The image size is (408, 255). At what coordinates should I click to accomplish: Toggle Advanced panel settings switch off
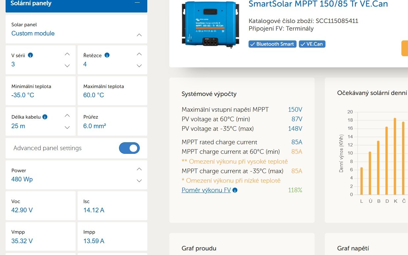click(x=129, y=148)
